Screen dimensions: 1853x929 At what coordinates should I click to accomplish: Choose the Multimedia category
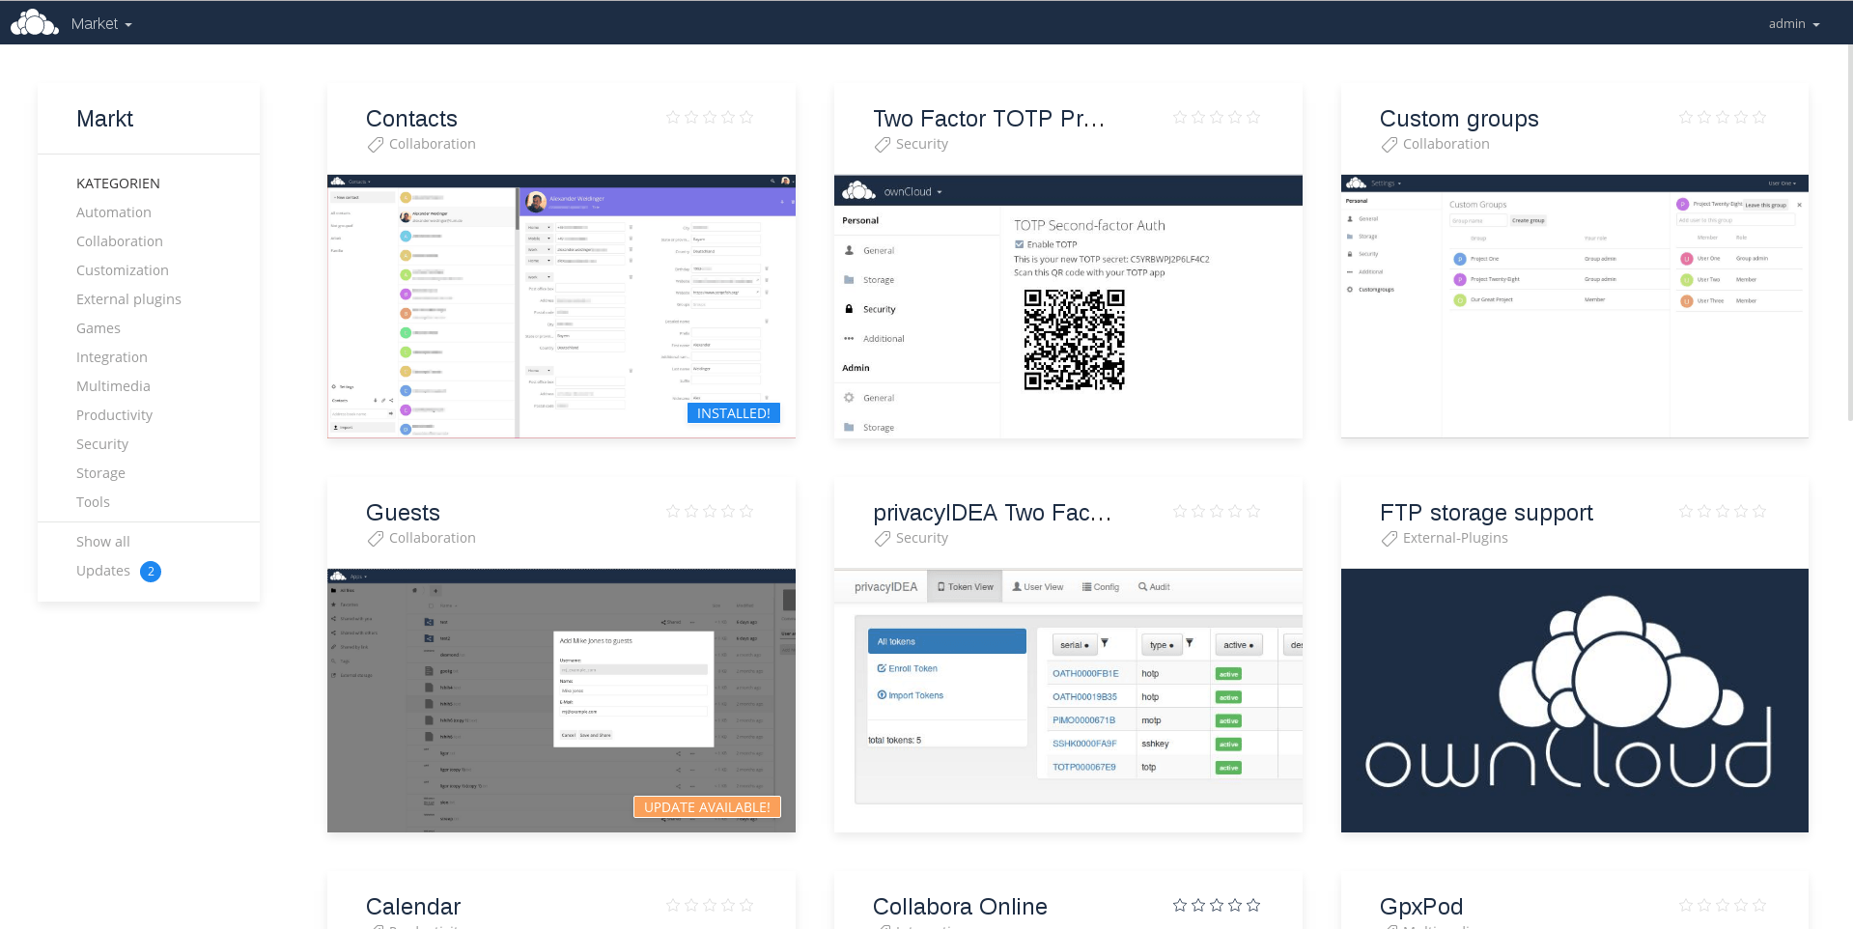coord(113,386)
